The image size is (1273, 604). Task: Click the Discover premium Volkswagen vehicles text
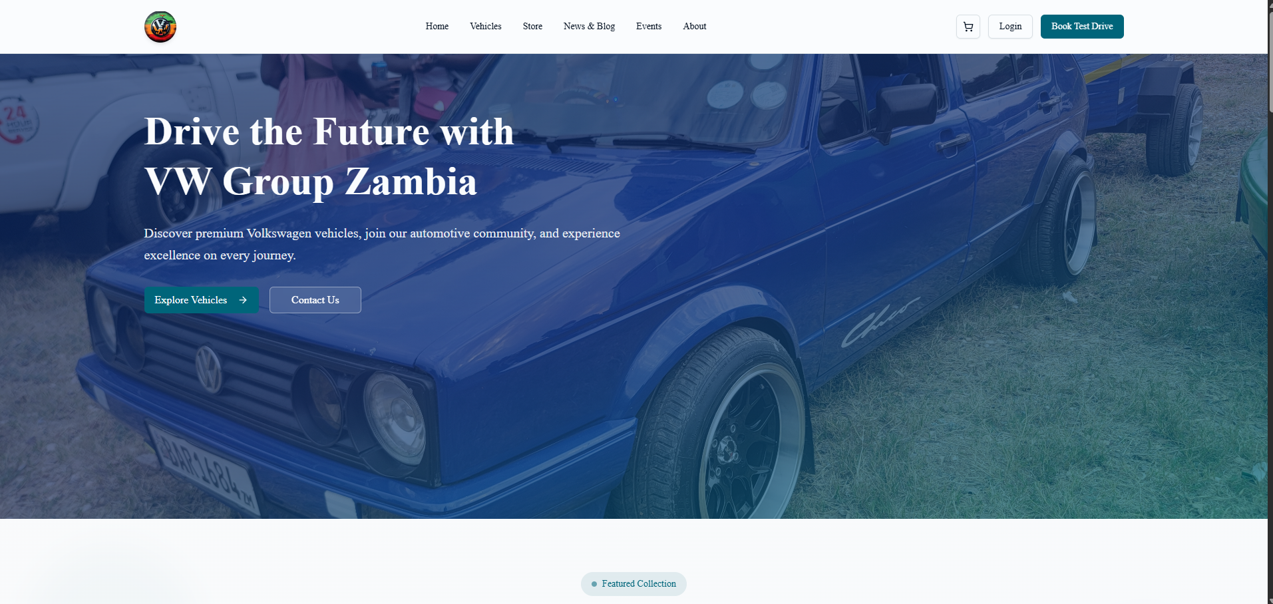pos(382,244)
